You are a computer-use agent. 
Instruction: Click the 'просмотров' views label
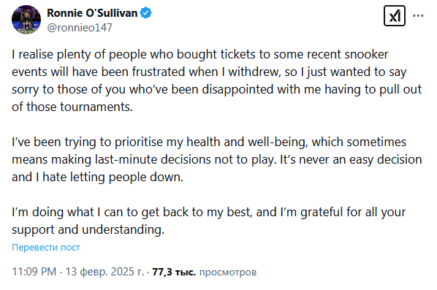tap(228, 272)
